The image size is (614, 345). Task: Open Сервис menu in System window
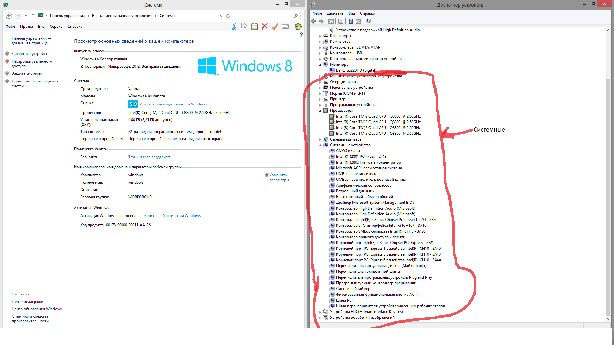(56, 27)
